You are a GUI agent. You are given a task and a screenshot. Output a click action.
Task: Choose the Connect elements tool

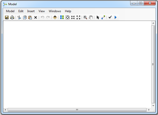(103, 17)
